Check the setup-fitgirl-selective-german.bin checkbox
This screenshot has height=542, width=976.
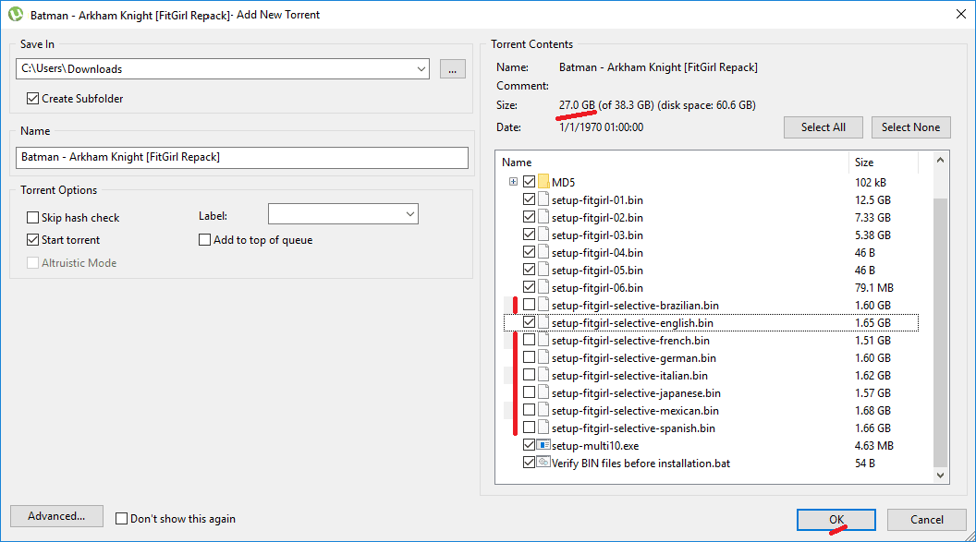pyautogui.click(x=529, y=357)
